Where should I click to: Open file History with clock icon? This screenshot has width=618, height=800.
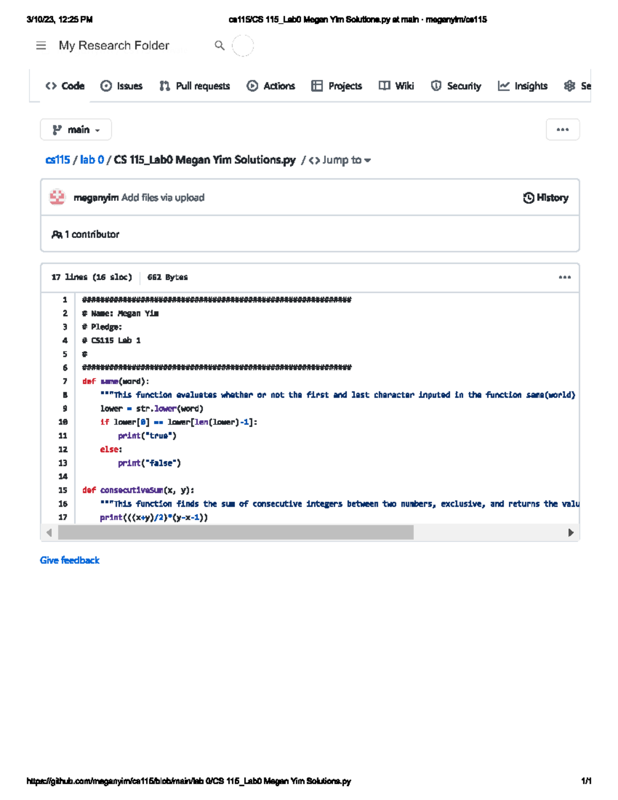pyautogui.click(x=545, y=198)
